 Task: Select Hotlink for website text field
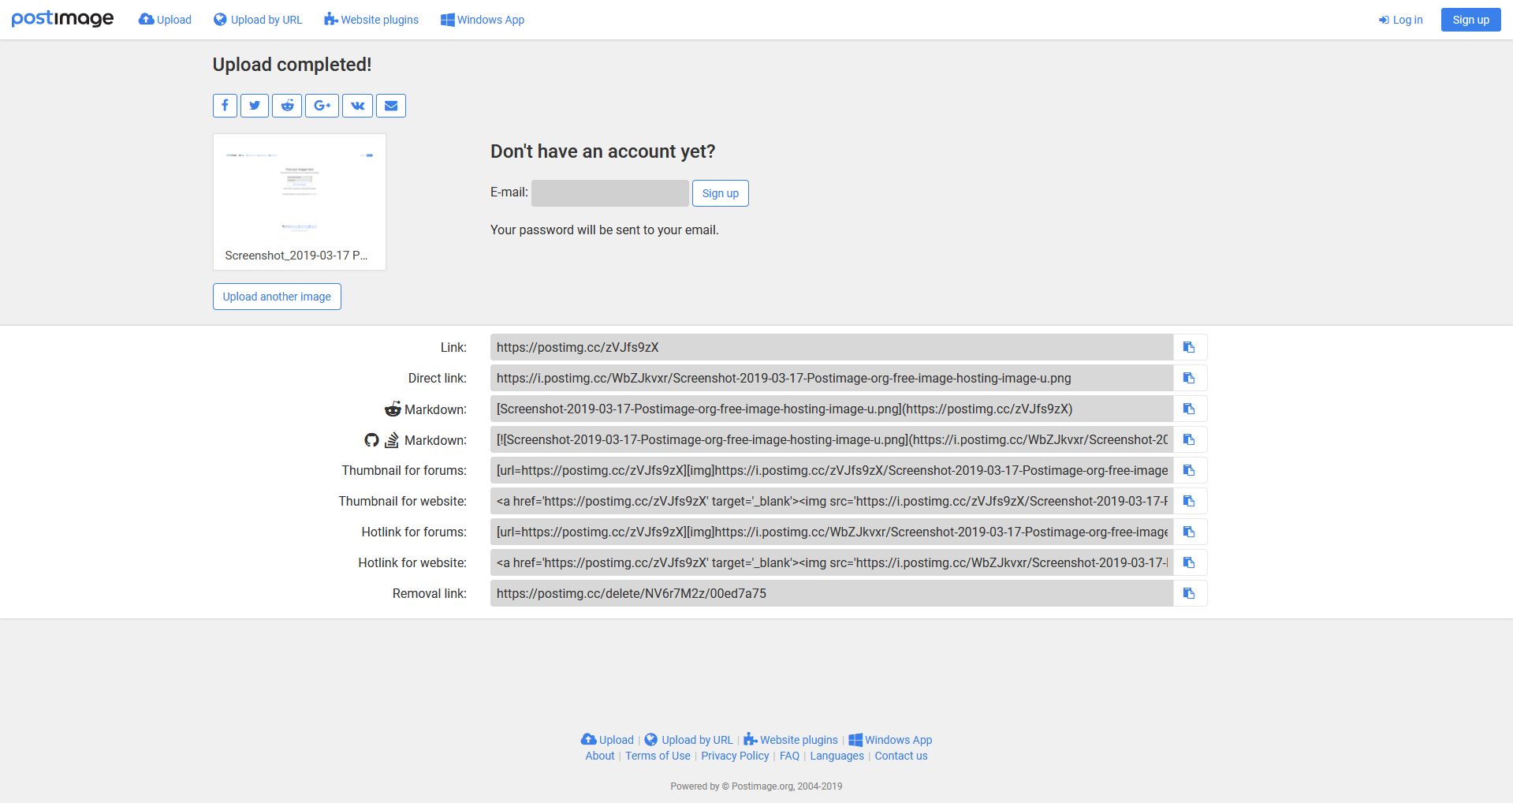832,562
